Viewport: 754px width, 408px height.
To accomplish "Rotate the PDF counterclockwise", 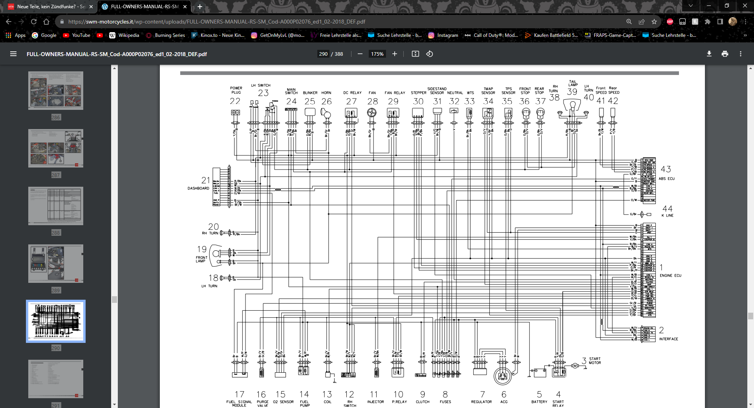I will (430, 54).
